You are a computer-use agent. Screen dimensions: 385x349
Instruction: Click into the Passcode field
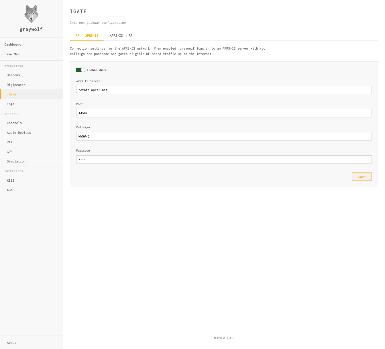tap(224, 160)
